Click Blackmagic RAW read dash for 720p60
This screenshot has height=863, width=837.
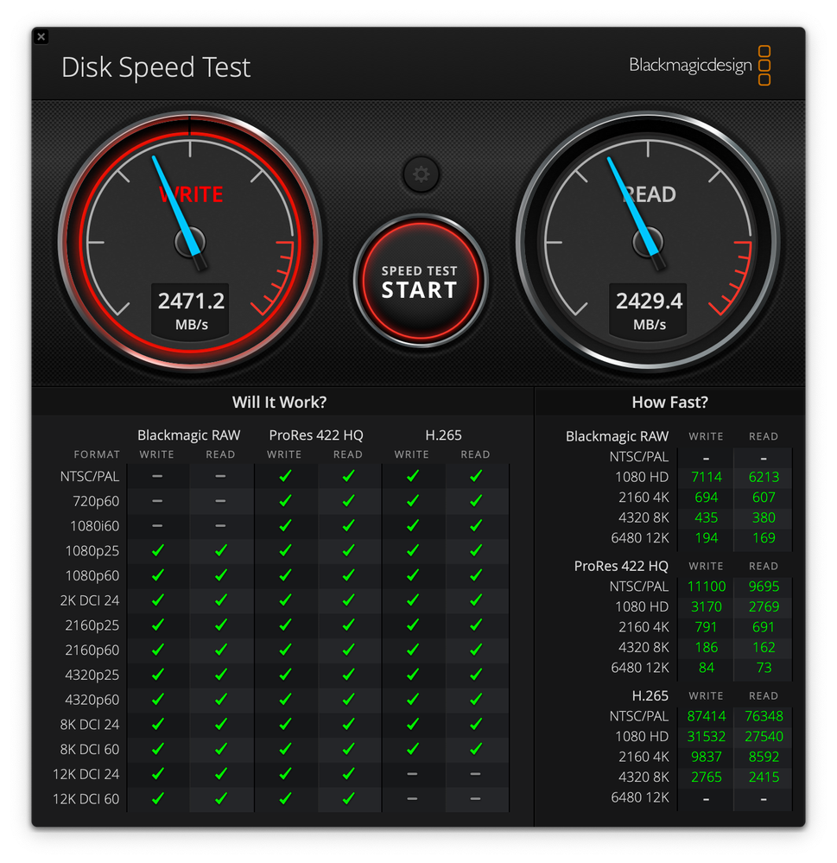[220, 501]
